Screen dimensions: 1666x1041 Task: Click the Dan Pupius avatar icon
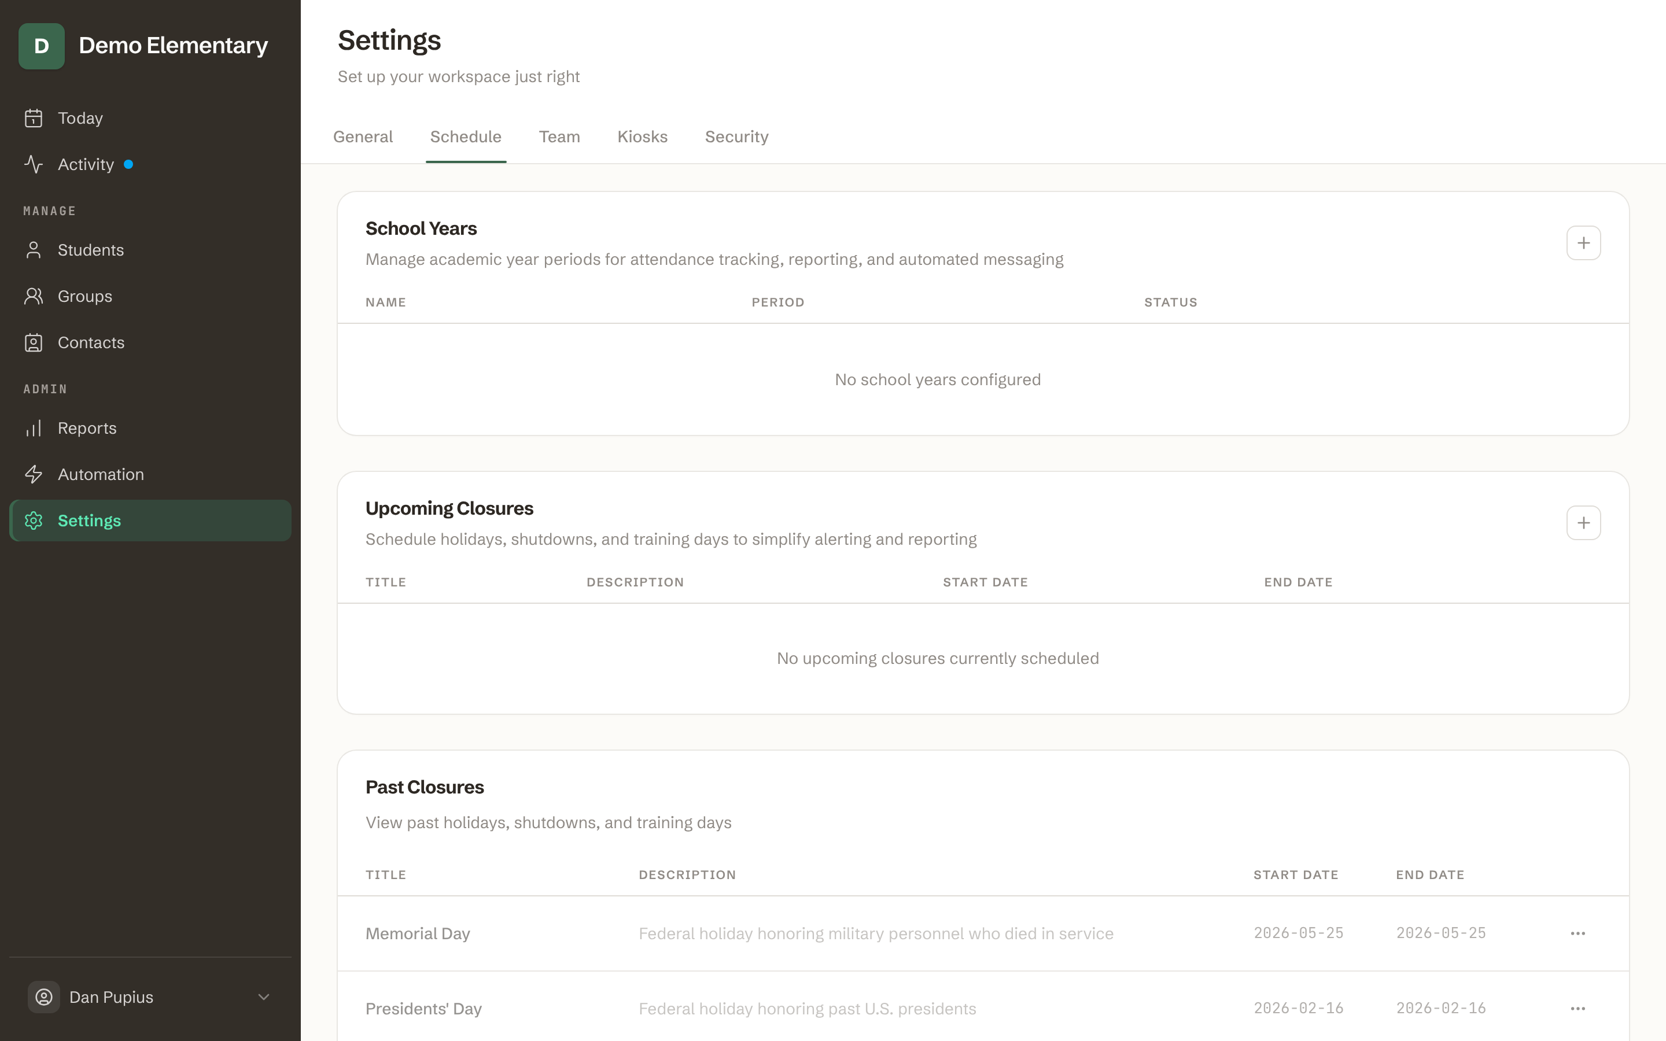44,997
